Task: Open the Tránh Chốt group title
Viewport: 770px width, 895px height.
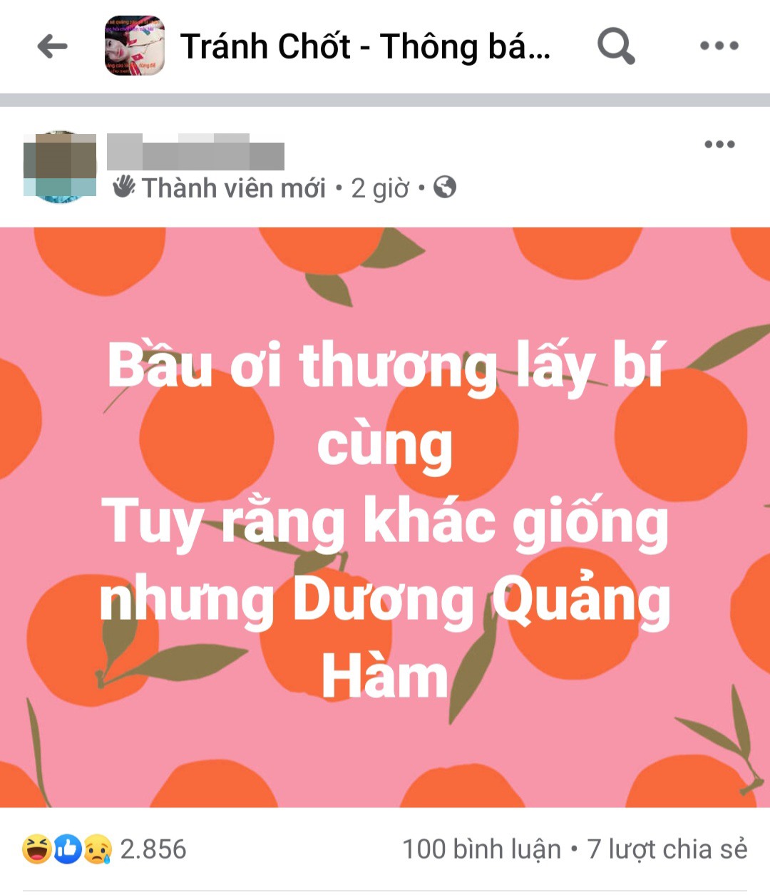Action: [365, 46]
